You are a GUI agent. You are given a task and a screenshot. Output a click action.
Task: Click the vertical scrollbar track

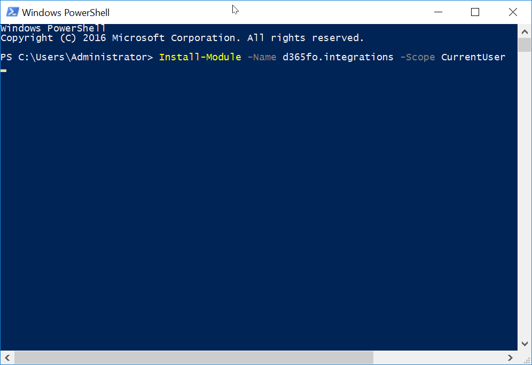pos(525,187)
